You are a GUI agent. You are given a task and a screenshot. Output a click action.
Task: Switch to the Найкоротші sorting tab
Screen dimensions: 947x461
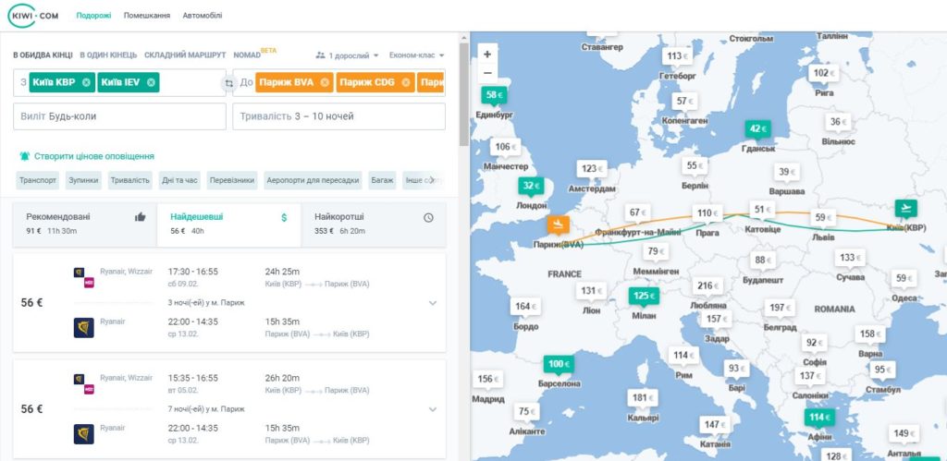(x=374, y=224)
